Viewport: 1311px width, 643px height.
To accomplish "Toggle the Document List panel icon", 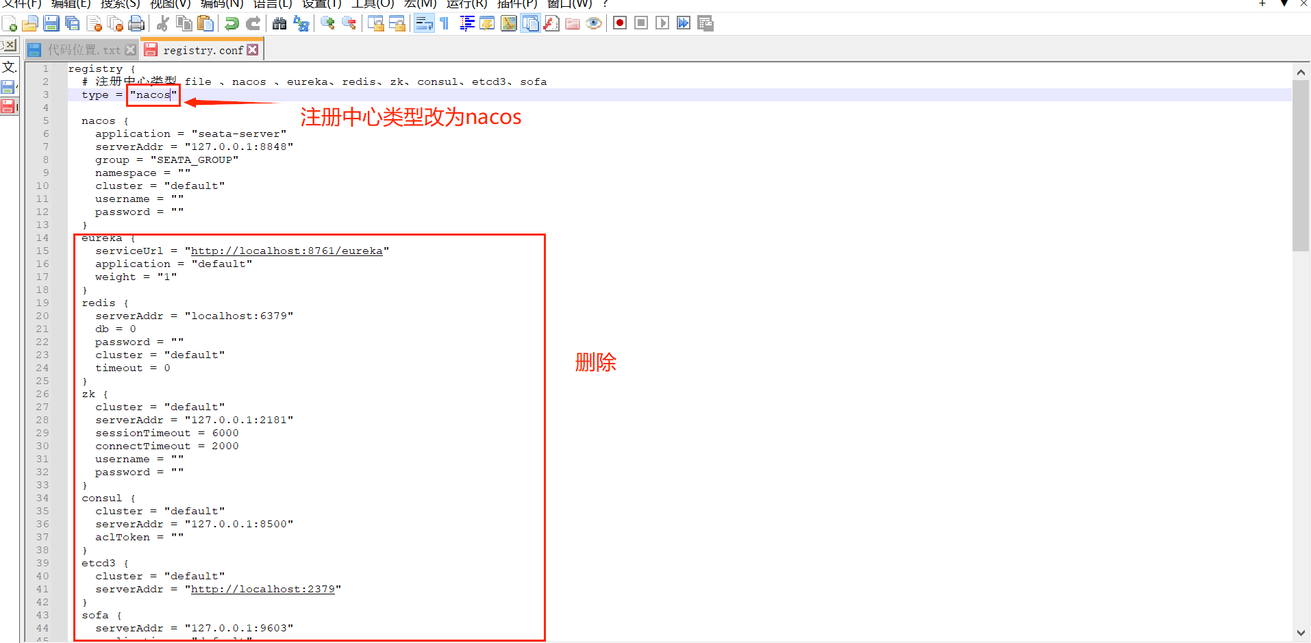I will pos(530,24).
